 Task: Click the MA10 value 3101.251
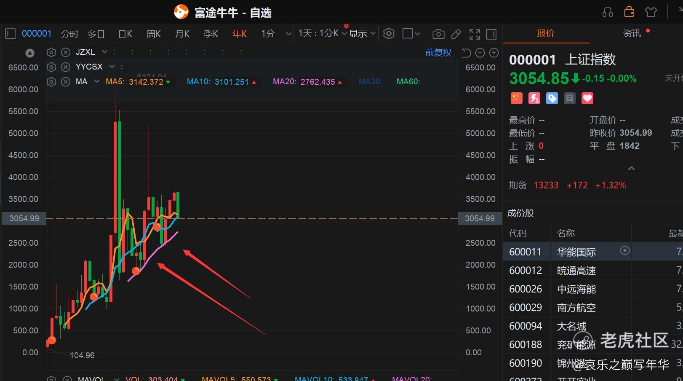(232, 82)
